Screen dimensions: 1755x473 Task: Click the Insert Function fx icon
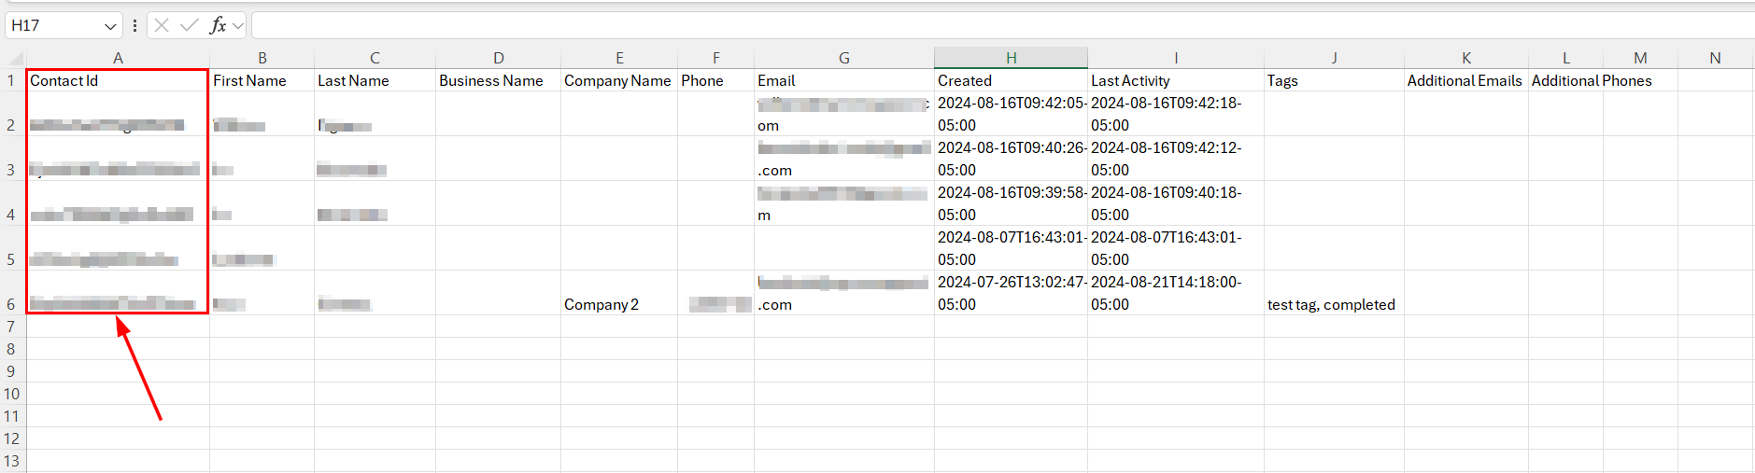coord(218,25)
